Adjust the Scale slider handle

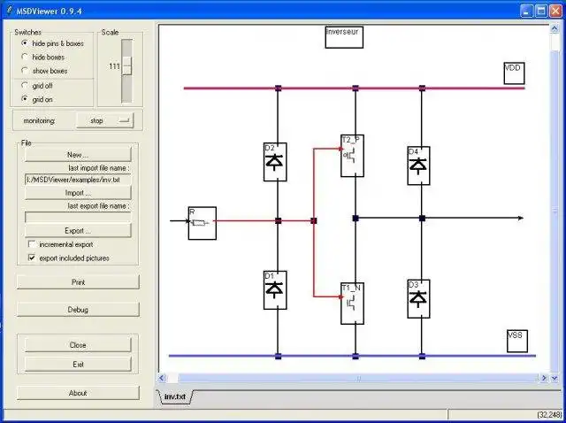pyautogui.click(x=126, y=66)
